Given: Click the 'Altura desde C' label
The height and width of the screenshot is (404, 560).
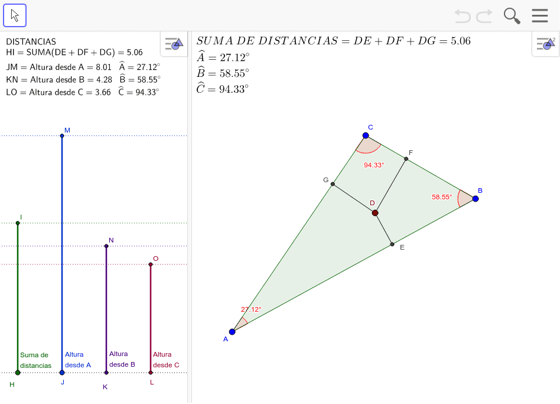Looking at the screenshot, I should click(166, 360).
